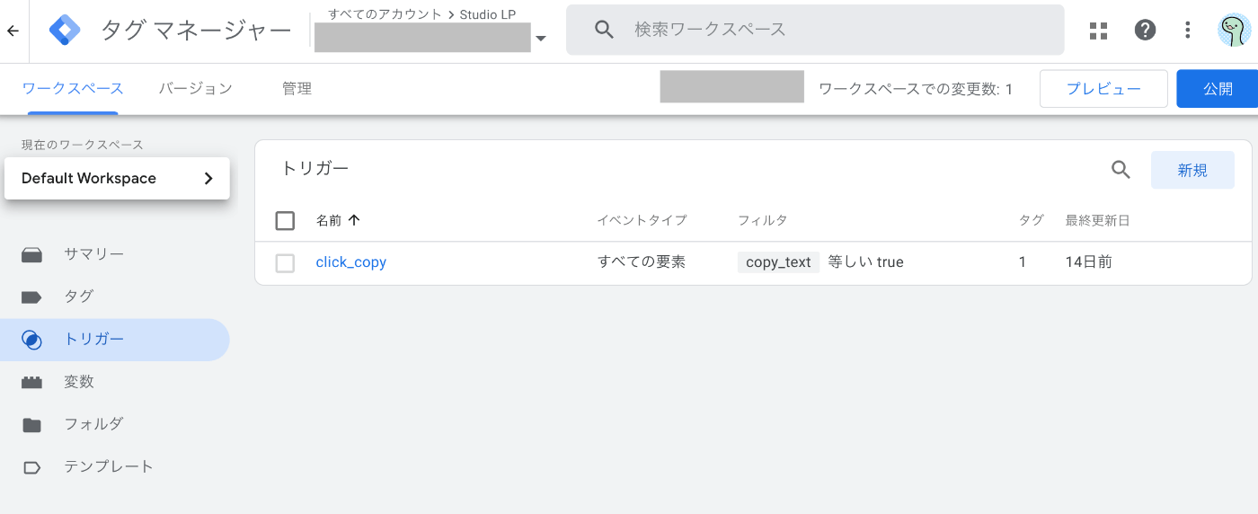Viewport: 1258px width, 514px height.
Task: Open the help question mark icon
Action: [x=1145, y=31]
